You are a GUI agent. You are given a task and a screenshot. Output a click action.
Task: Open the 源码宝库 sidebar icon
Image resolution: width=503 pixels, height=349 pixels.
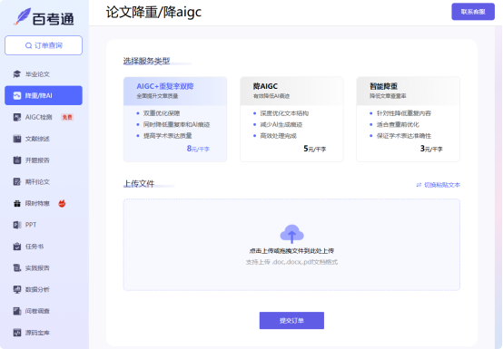16,333
